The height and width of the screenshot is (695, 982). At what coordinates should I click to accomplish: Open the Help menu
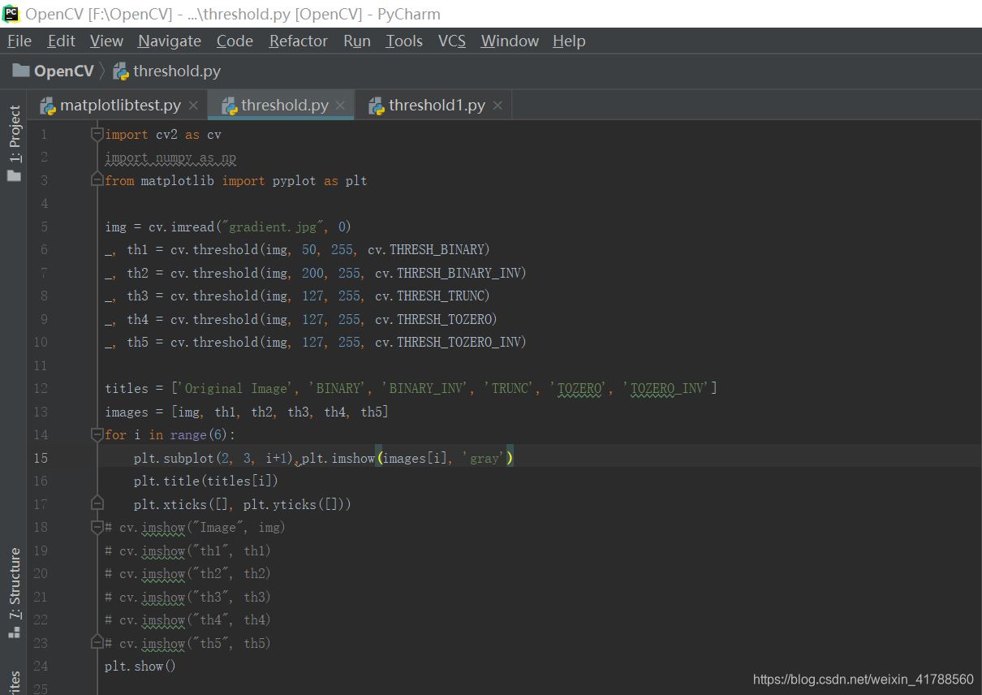(569, 41)
